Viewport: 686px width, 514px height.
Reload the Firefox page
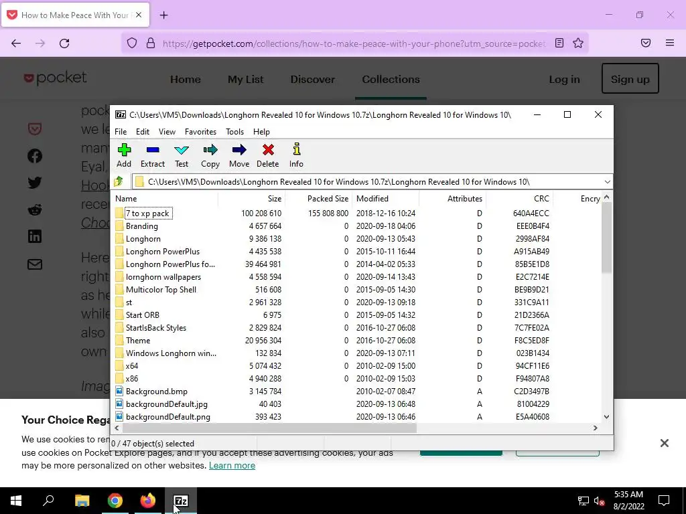point(64,43)
